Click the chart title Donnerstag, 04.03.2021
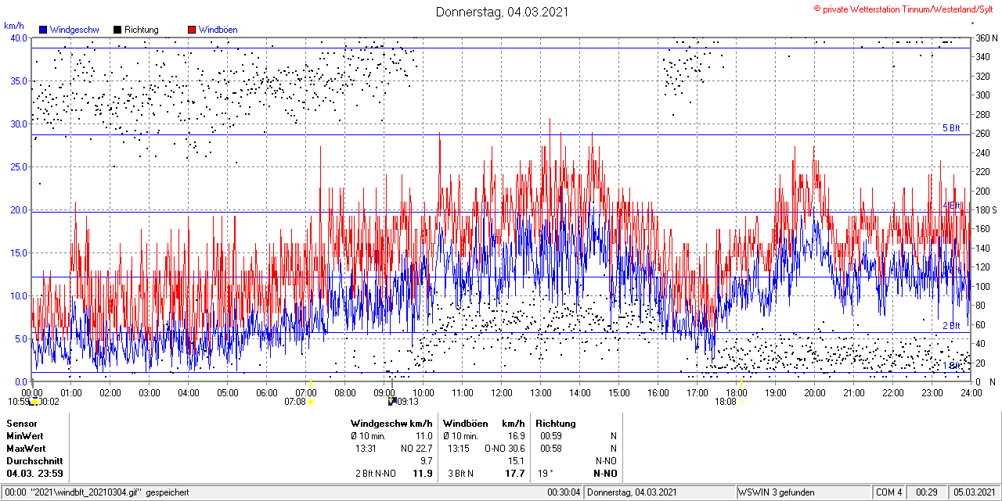Viewport: 1002px width, 501px height. (x=502, y=12)
